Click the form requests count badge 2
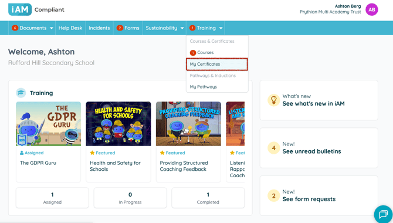 point(273,195)
